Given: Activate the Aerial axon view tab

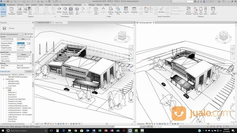Looking at the screenshot, I should point(59,23).
